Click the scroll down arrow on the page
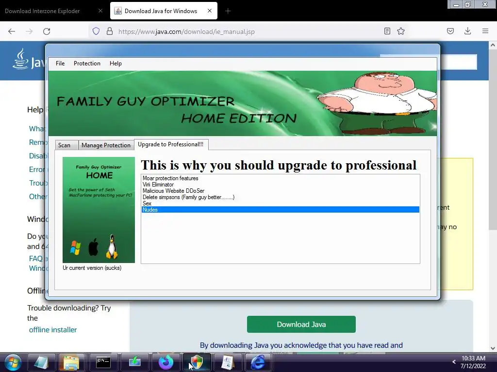497x372 pixels. click(493, 348)
